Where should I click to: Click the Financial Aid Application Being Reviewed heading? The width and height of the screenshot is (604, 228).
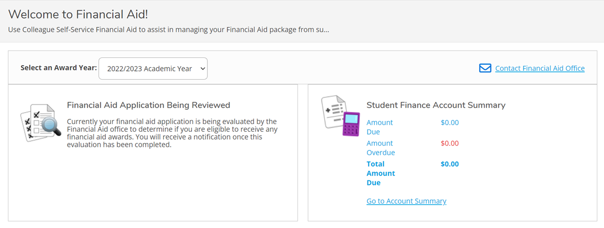pyautogui.click(x=148, y=105)
